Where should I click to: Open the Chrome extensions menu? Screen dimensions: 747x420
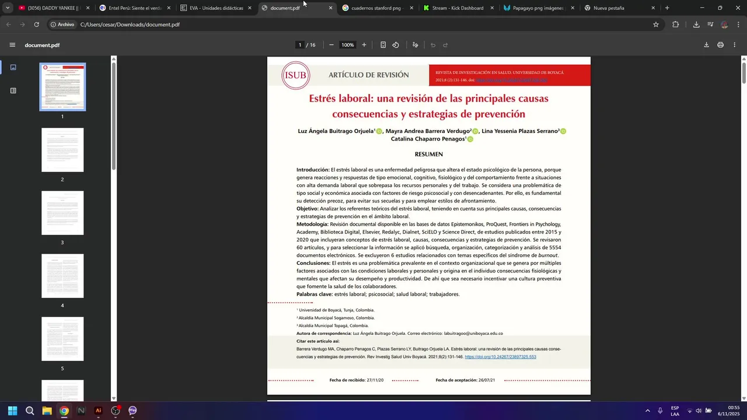coord(676,24)
